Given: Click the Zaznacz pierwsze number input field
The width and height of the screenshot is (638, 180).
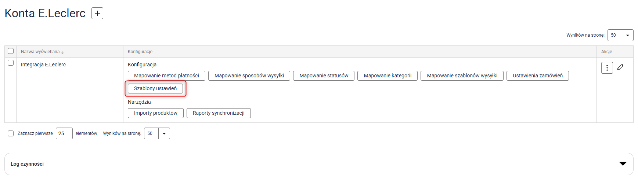Looking at the screenshot, I should click(64, 133).
